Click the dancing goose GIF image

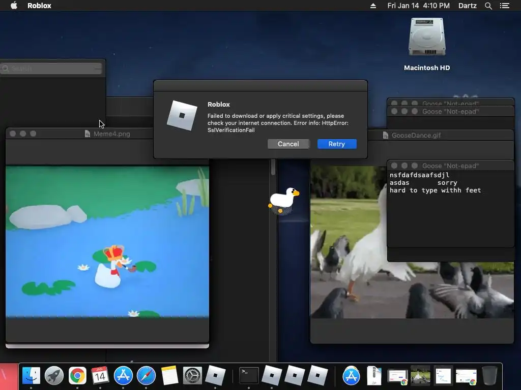pos(349,242)
